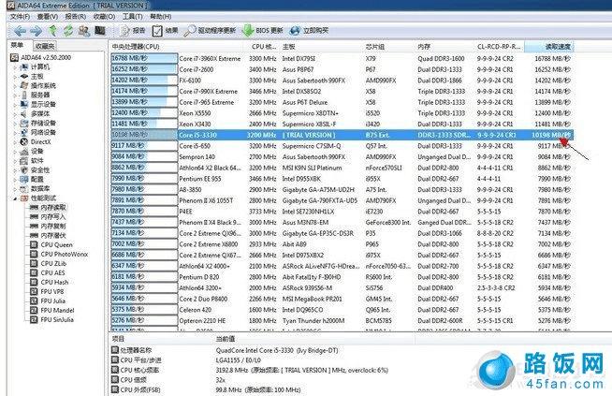The width and height of the screenshot is (612, 396).
Task: Open the CPU Hash benchmark
Action: 50,283
